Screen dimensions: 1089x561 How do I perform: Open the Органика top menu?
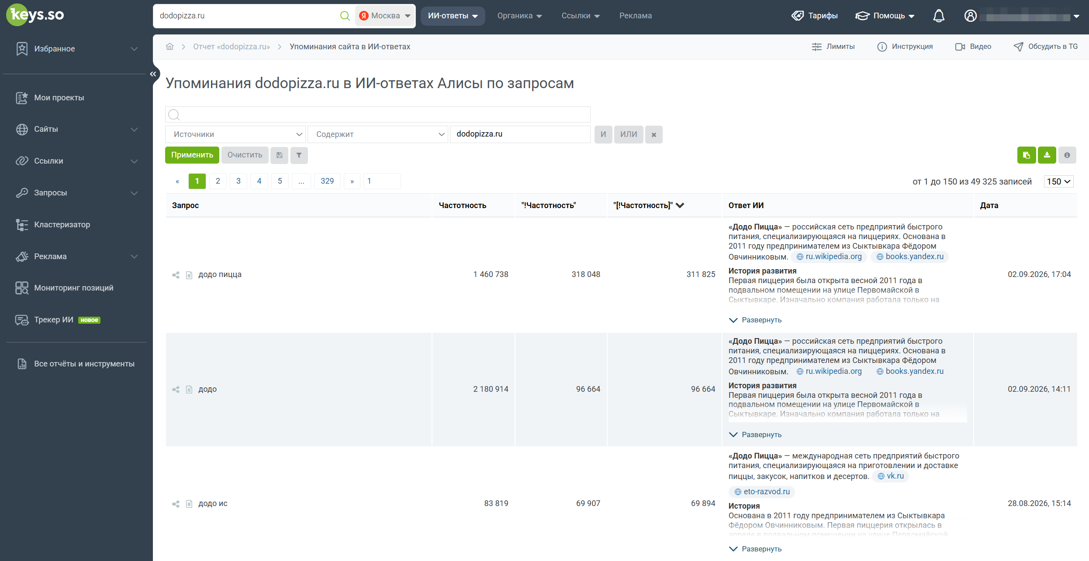click(x=519, y=16)
